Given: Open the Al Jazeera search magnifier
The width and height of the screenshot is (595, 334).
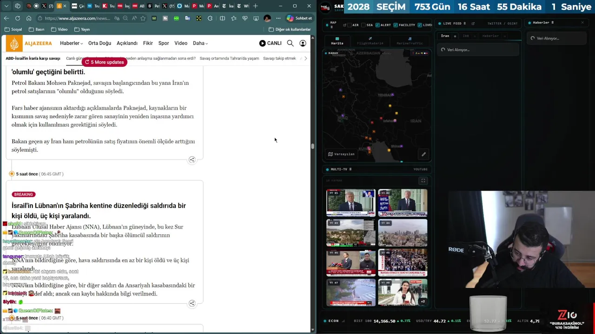Looking at the screenshot, I should point(290,43).
